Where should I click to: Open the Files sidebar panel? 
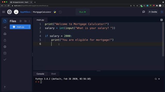click(x=5, y=21)
